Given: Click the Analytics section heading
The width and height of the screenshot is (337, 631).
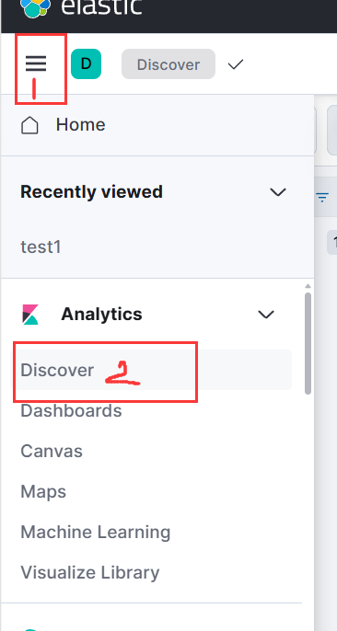Looking at the screenshot, I should 101,314.
